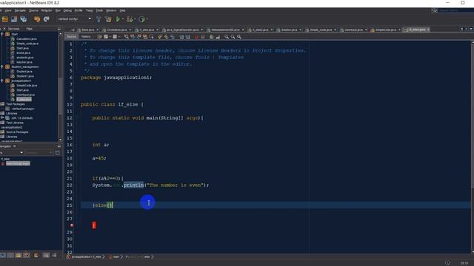
Task: Click the Redo toolbar icon
Action: pyautogui.click(x=46, y=19)
